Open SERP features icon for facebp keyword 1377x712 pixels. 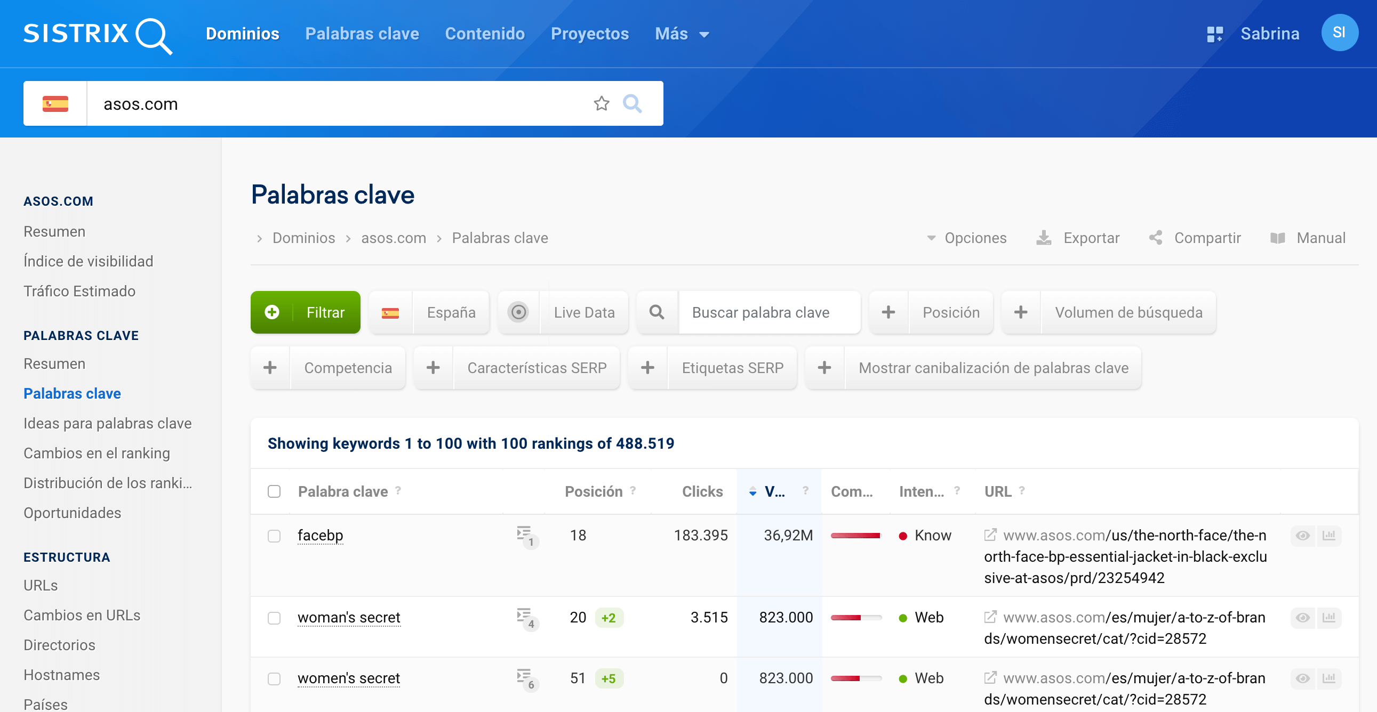[x=525, y=535]
